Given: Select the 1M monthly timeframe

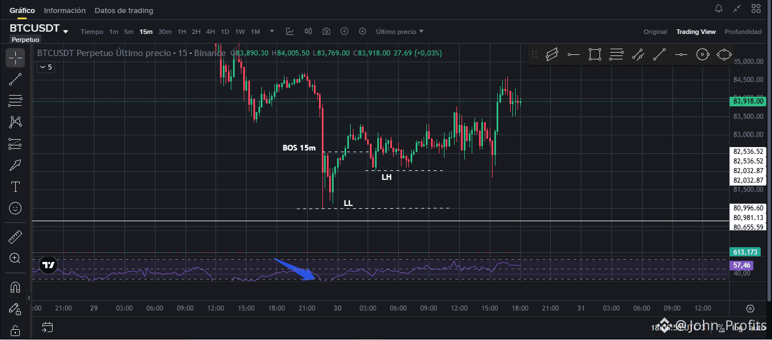Looking at the screenshot, I should 255,32.
